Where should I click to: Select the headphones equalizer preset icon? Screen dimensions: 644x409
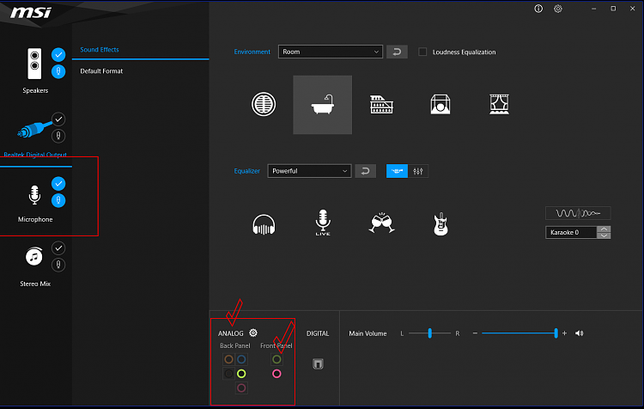[x=264, y=224]
